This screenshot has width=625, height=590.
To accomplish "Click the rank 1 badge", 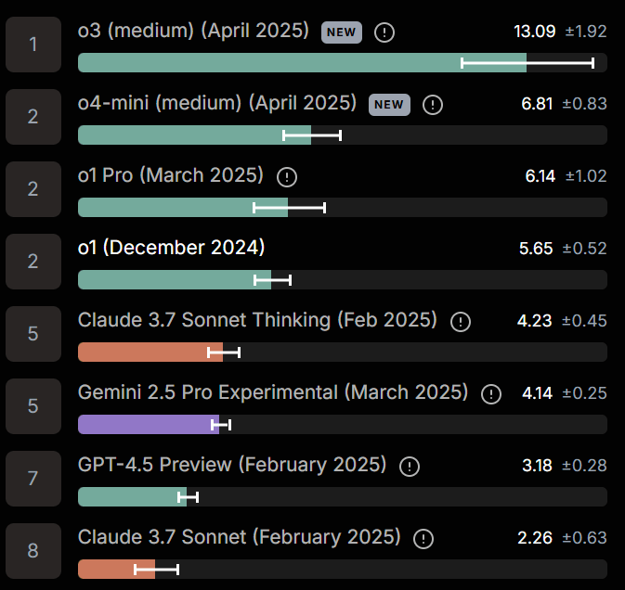I will click(x=33, y=44).
